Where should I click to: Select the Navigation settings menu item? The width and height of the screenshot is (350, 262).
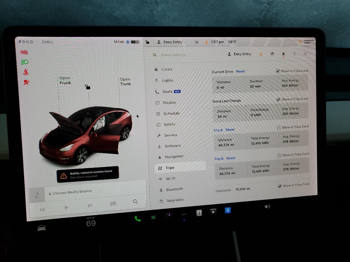174,157
